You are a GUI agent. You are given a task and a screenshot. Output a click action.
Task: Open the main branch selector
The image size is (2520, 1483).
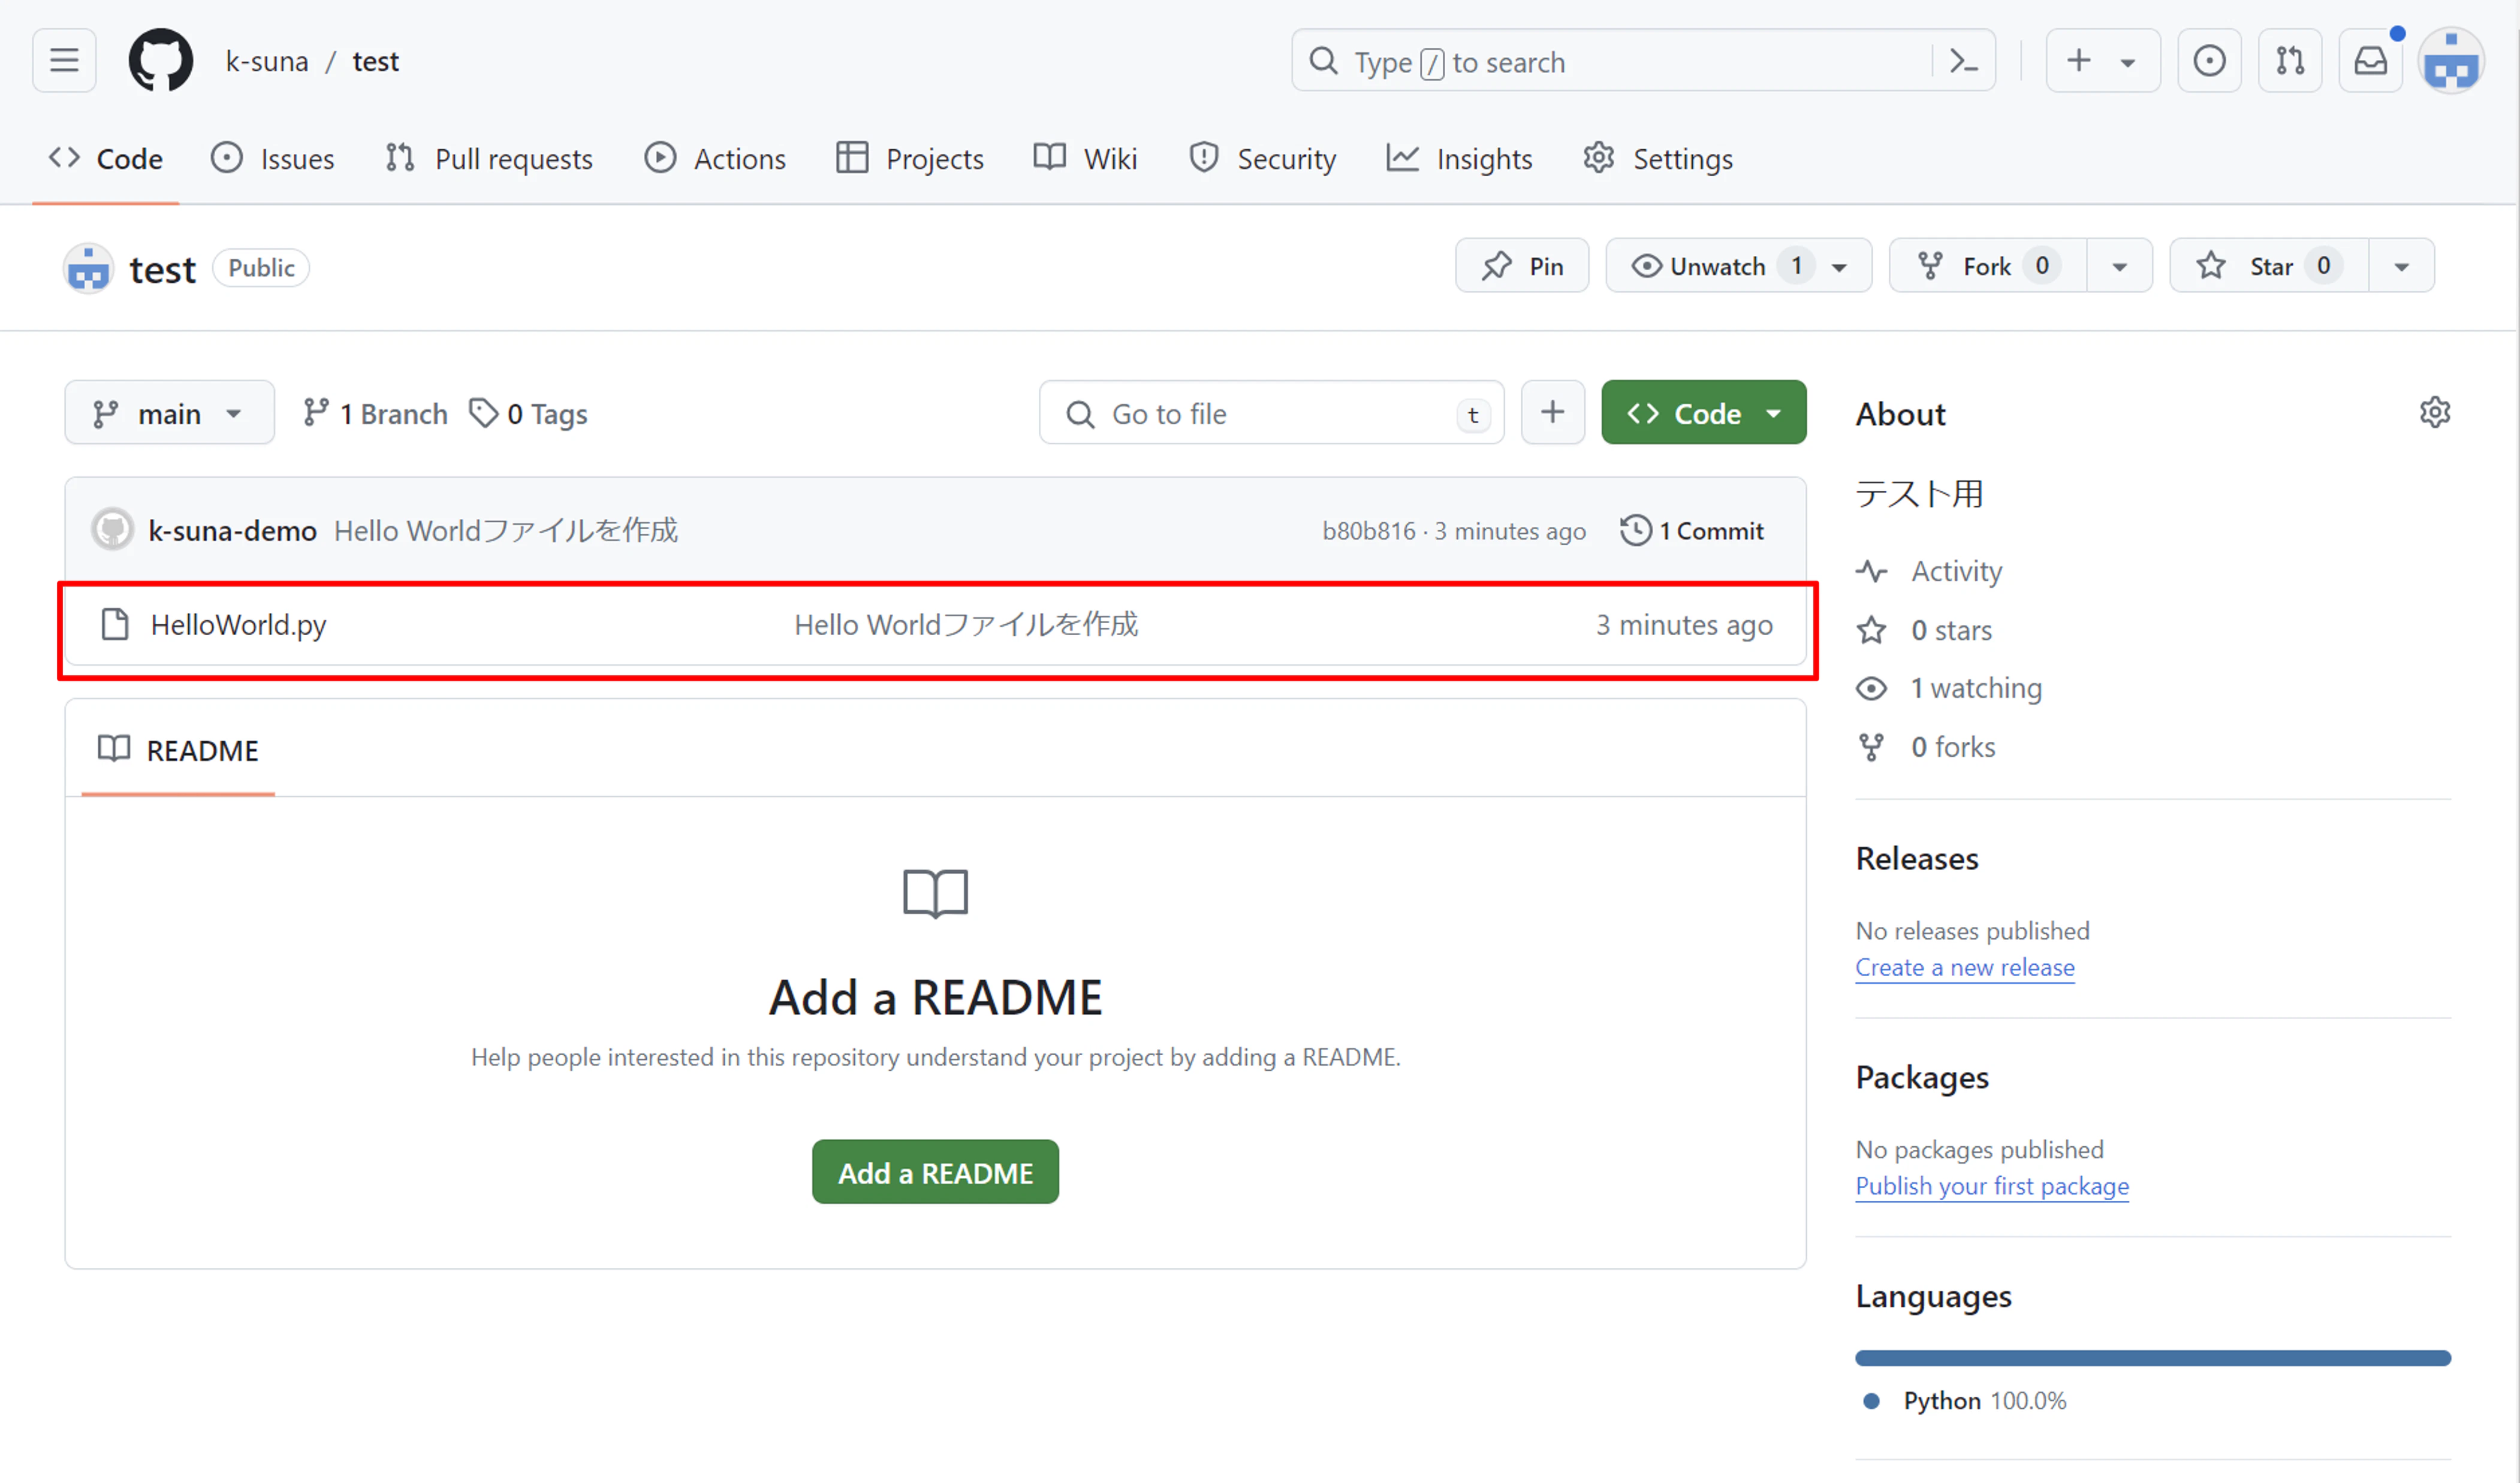click(169, 412)
